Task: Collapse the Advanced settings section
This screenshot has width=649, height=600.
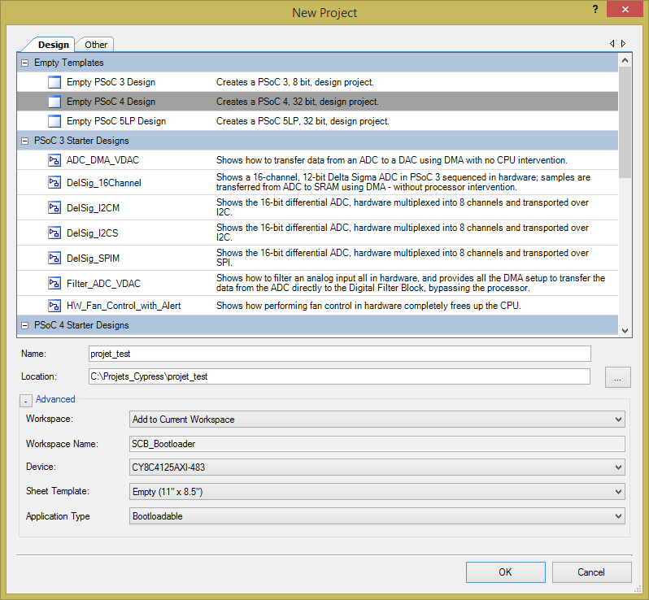Action: [x=26, y=400]
